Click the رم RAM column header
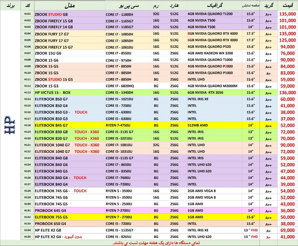 click(156, 6)
